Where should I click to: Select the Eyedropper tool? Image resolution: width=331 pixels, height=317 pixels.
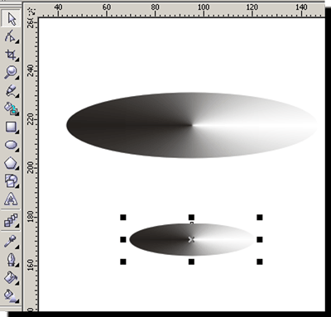point(11,241)
